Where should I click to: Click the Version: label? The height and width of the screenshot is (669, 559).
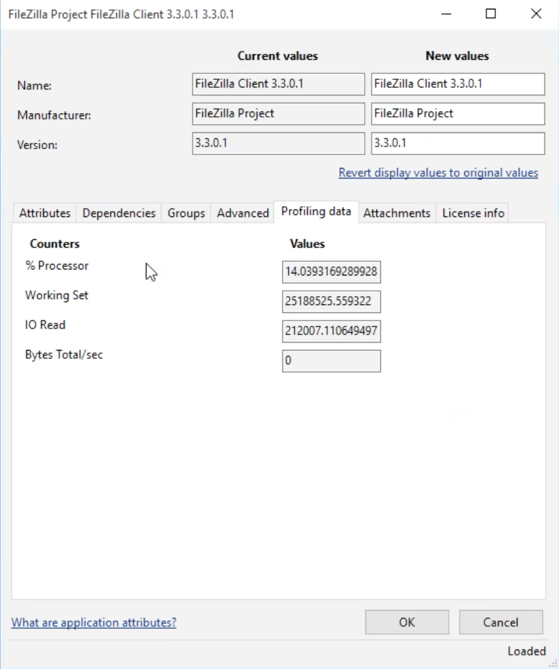37,145
